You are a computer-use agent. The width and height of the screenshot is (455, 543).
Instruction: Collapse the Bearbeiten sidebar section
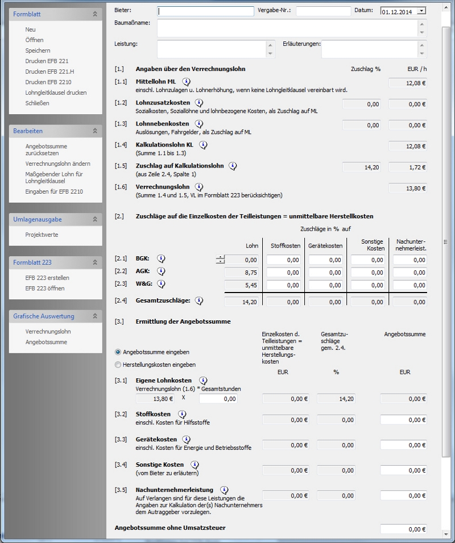pos(95,131)
